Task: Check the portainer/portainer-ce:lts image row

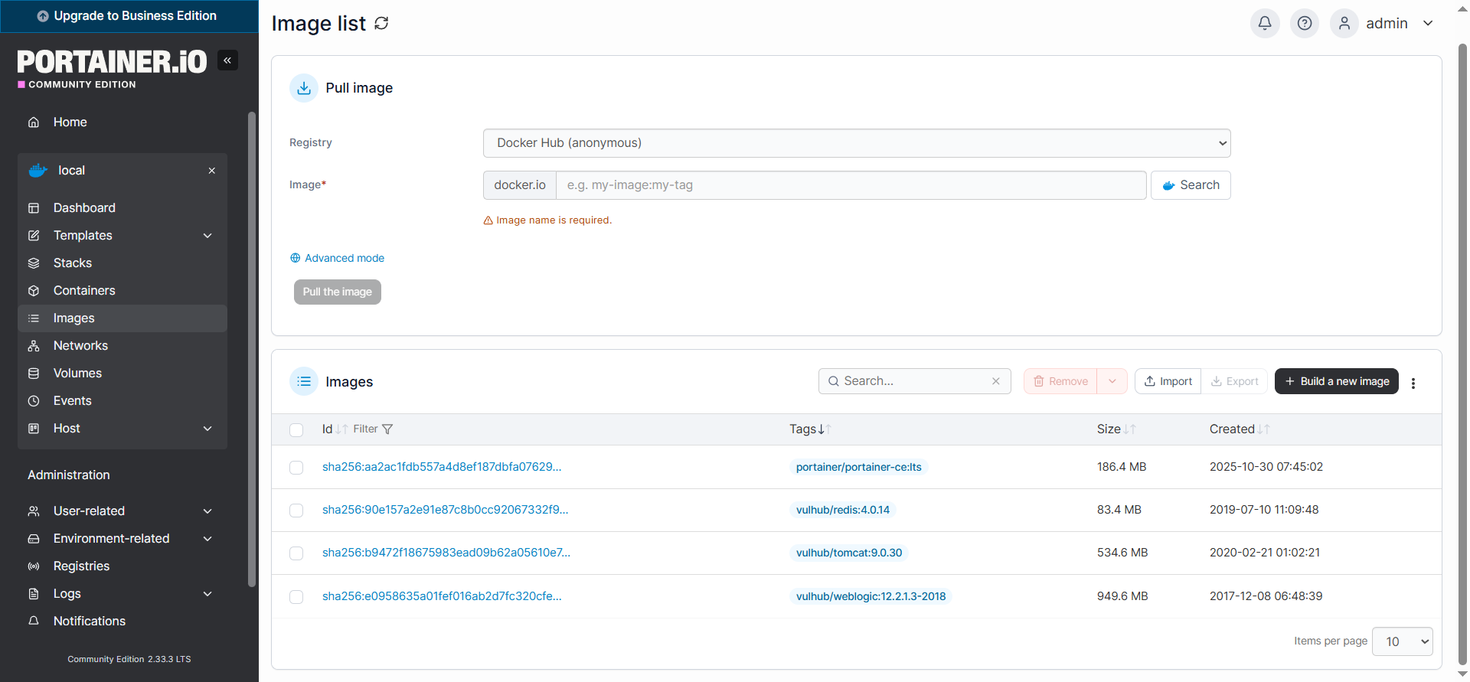Action: [x=296, y=468]
